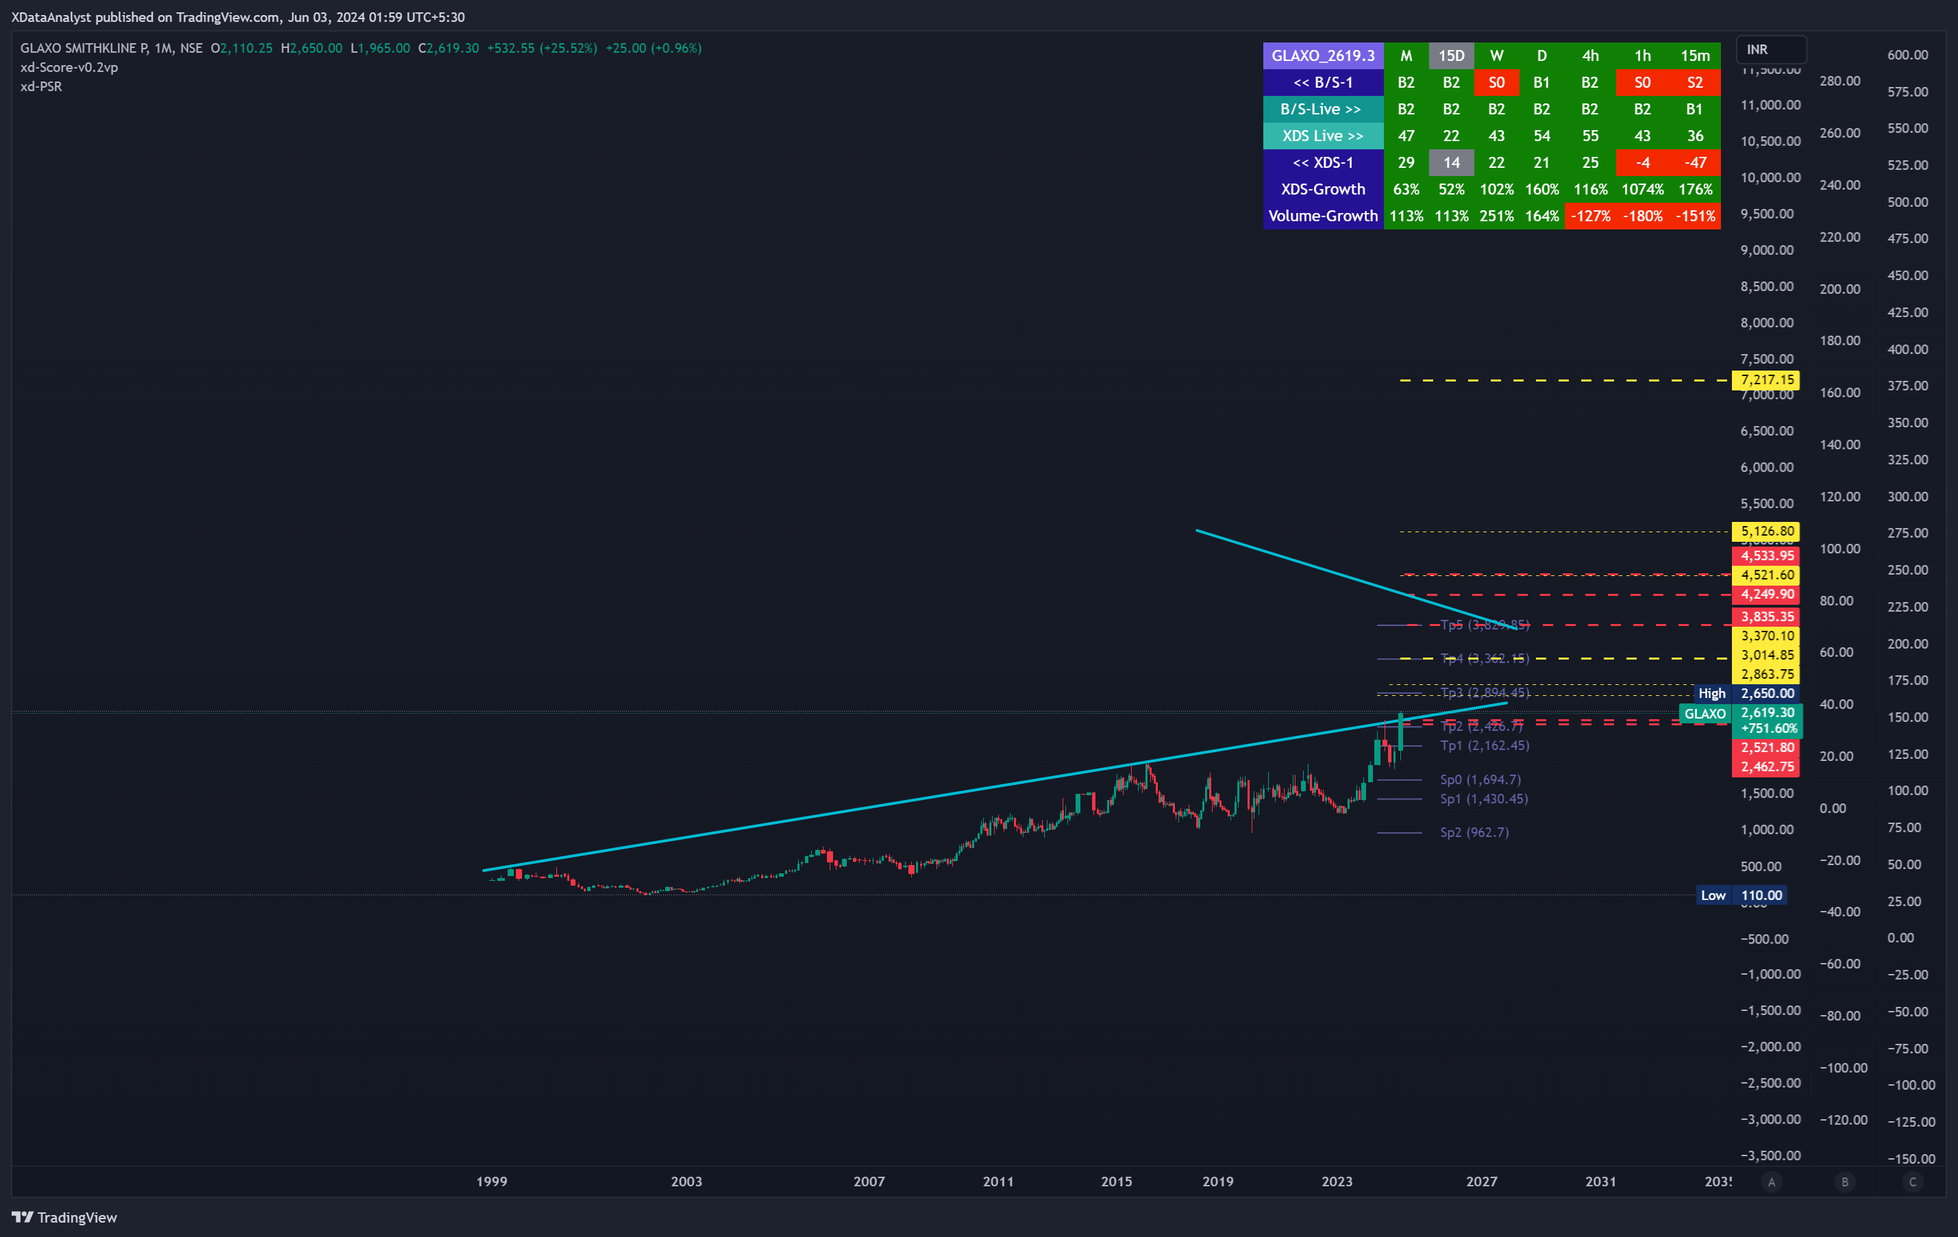
Task: Click the B1 cell in B/S-Live row
Action: (x=1696, y=109)
